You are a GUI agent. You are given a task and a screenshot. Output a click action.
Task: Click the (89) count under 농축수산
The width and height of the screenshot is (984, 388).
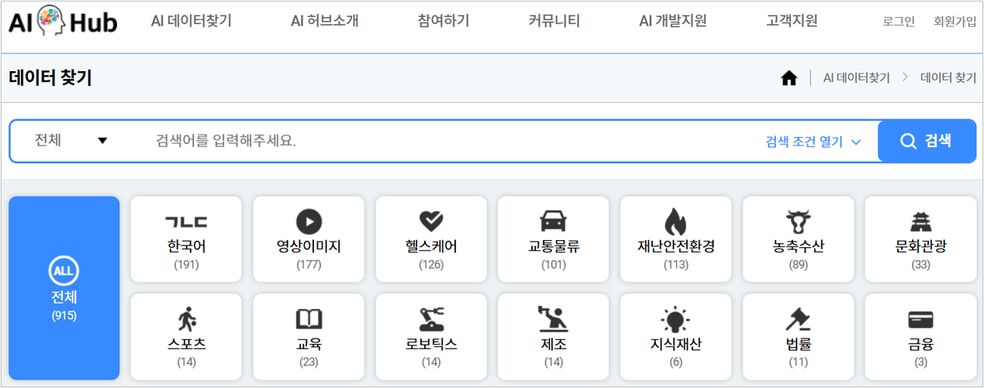pyautogui.click(x=798, y=265)
